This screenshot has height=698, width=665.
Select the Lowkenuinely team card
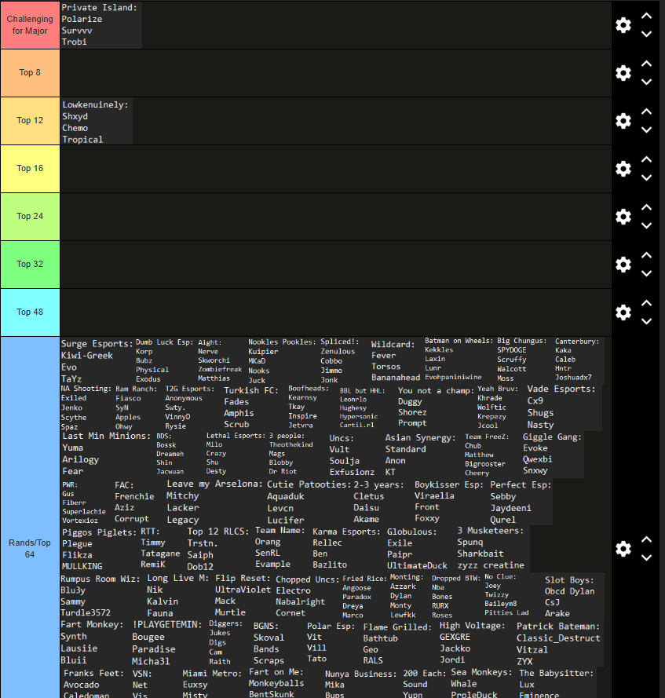coord(96,122)
